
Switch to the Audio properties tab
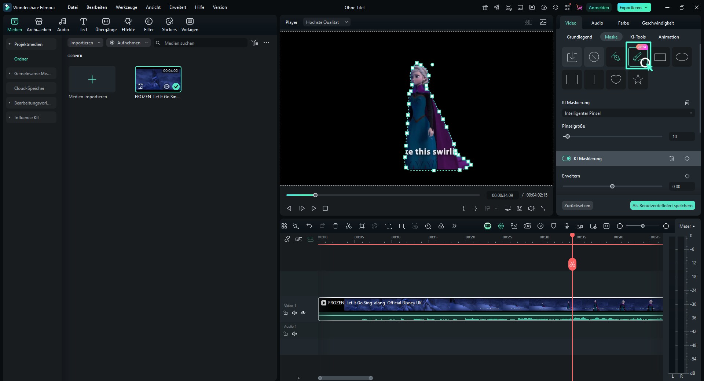point(597,23)
